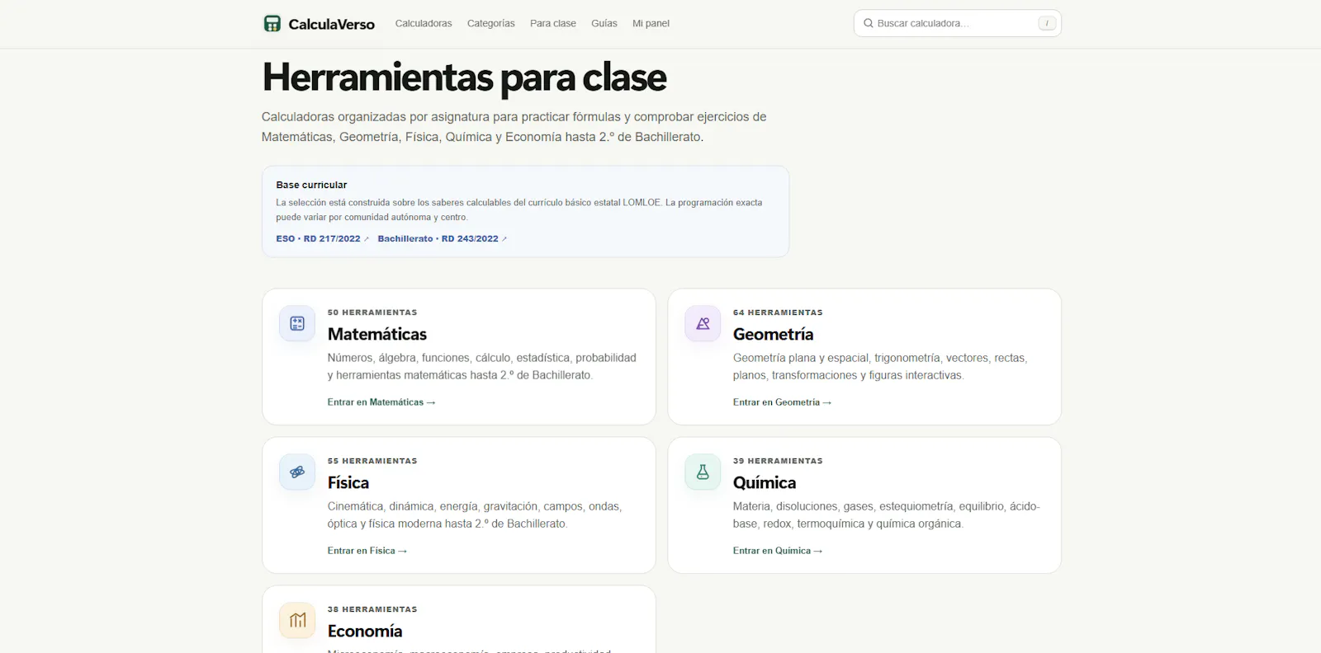Open the Guías navigation item

coord(604,23)
